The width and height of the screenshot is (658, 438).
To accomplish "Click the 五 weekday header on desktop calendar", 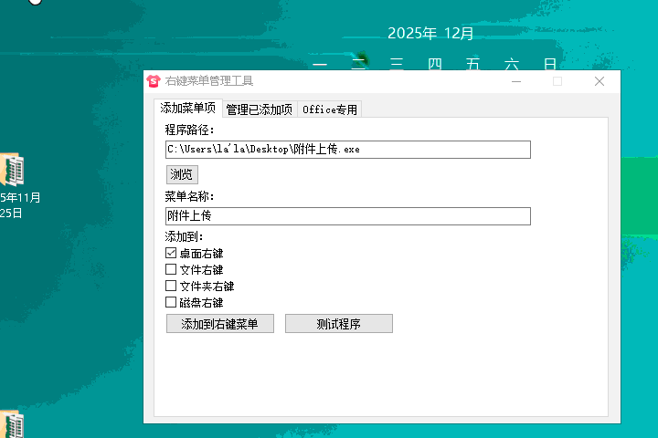I will 473,64.
